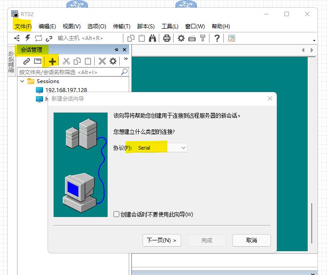Open the 文件(F) menu
327x275 pixels.
[23, 27]
